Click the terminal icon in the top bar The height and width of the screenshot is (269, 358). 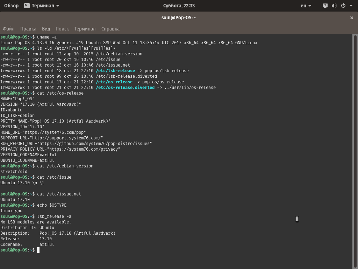[x=27, y=6]
